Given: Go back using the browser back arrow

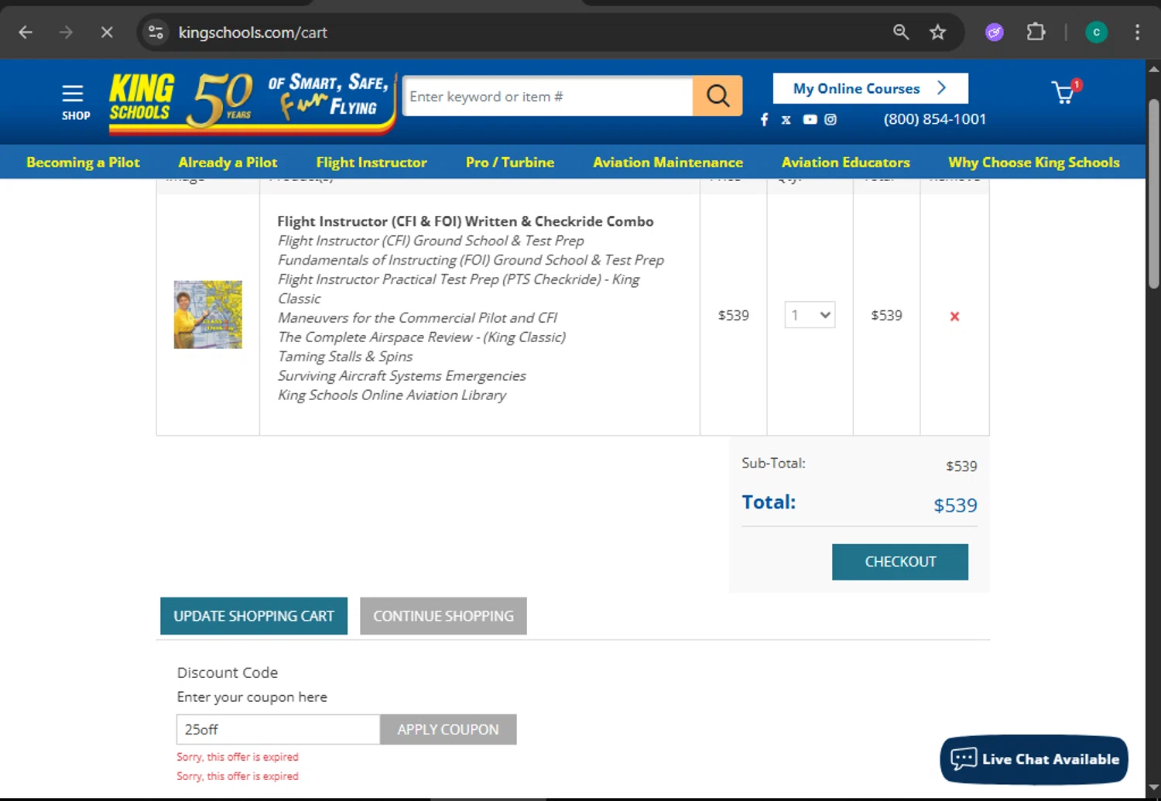Looking at the screenshot, I should (26, 33).
